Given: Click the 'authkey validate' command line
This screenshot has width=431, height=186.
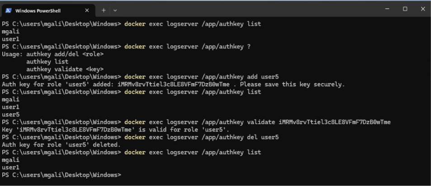Looking at the screenshot, I should click(x=196, y=122).
